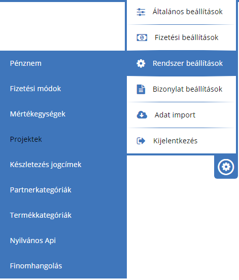Toggle the round settings gear button
Viewport: 239px width, 280px height.
226,167
